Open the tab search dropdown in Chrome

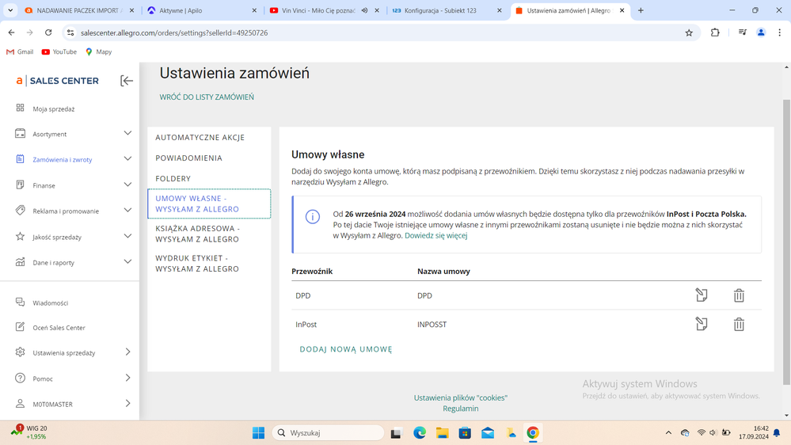pyautogui.click(x=10, y=10)
